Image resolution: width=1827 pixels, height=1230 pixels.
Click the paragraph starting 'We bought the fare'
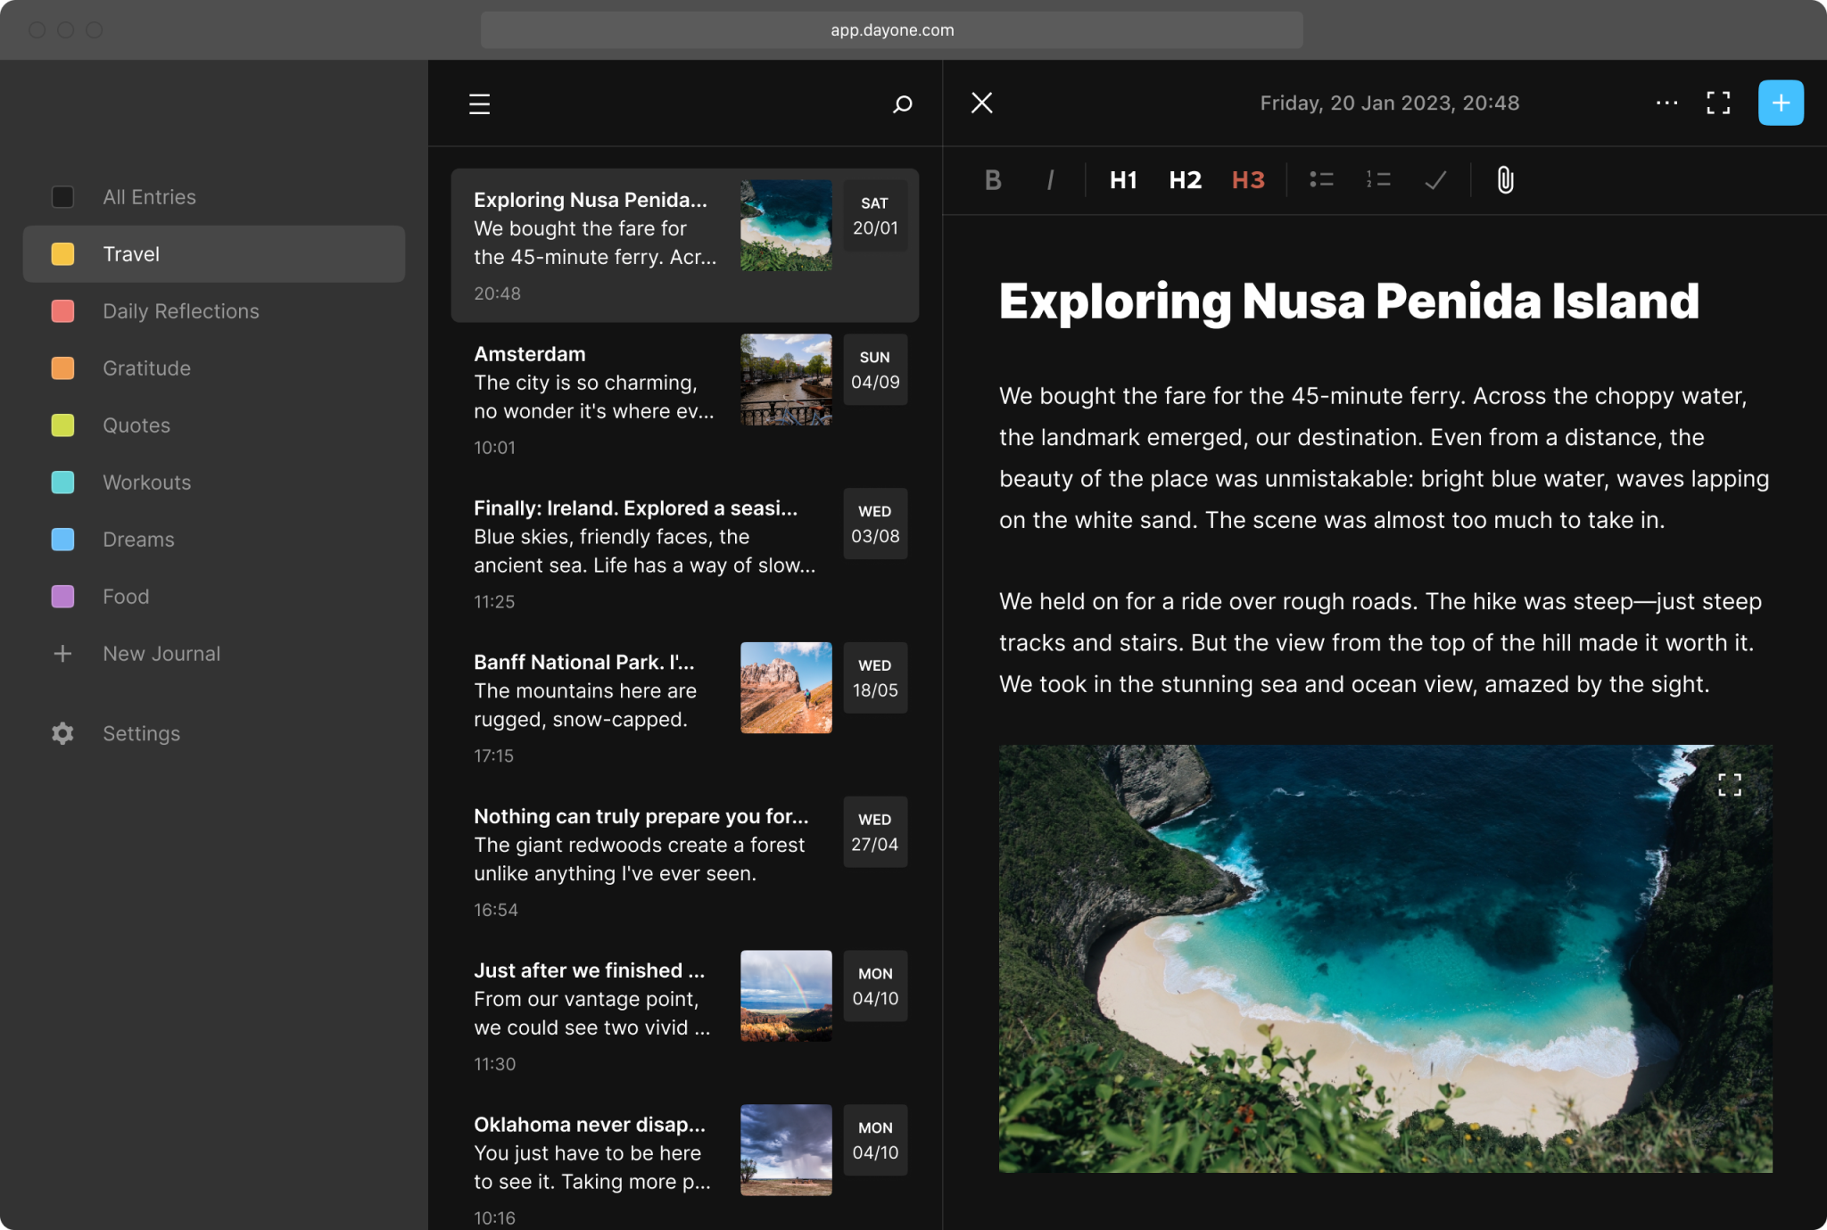1384,458
